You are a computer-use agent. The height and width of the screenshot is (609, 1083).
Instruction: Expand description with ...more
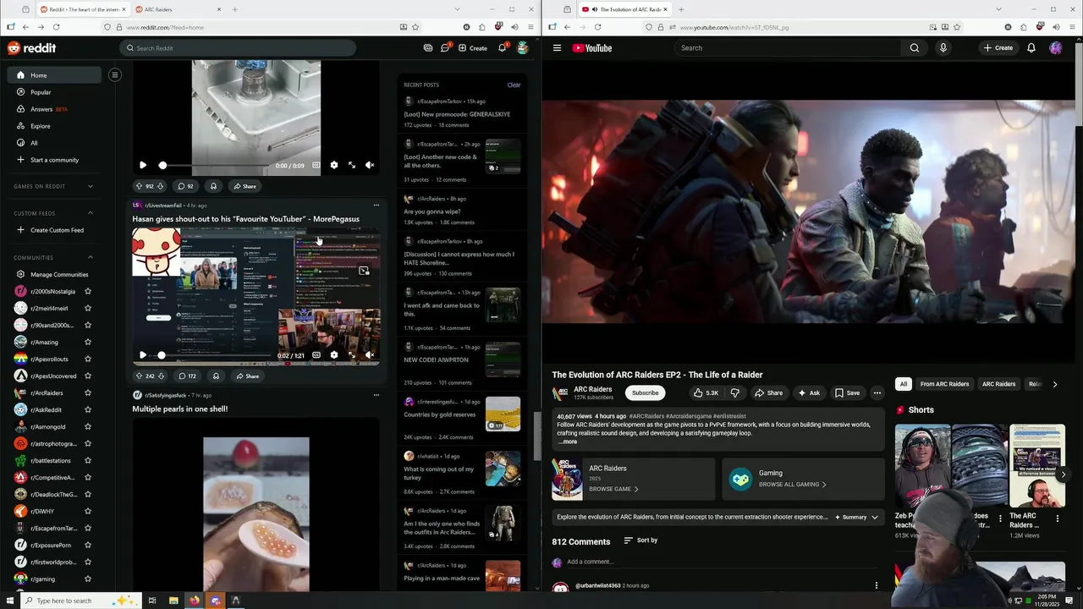tap(568, 442)
